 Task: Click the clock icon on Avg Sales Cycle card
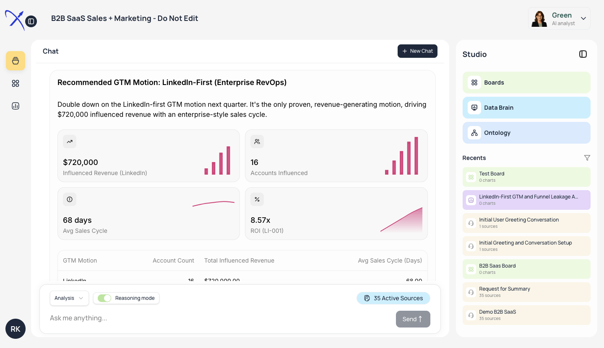pos(70,199)
